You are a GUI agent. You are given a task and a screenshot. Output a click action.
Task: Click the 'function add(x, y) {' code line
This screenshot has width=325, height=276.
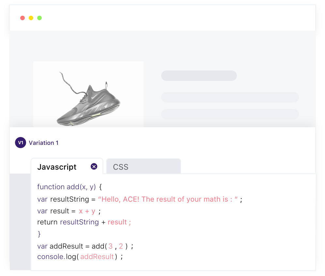[70, 187]
